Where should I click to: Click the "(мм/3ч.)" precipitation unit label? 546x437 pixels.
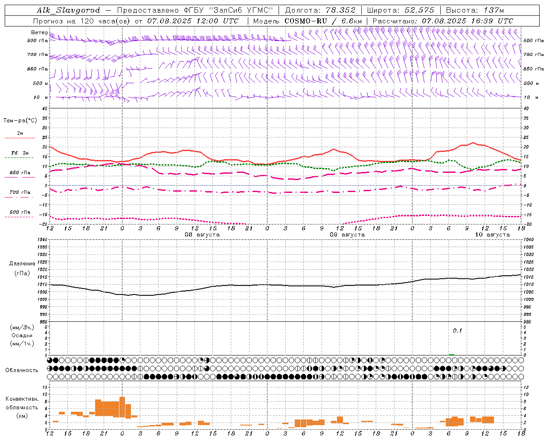tap(22, 328)
